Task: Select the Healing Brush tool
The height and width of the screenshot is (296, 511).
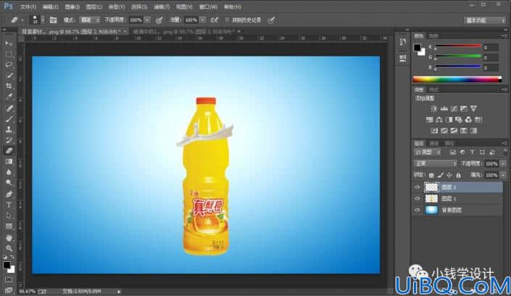Action: pyautogui.click(x=9, y=108)
